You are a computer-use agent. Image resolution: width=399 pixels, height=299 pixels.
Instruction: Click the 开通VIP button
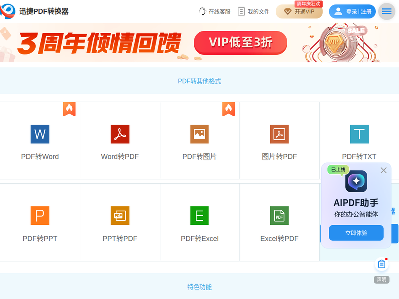299,12
